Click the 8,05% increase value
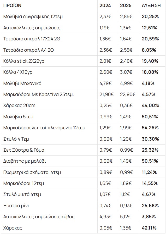Screen dimensions: 166x234 pyautogui.click(x=149, y=50)
